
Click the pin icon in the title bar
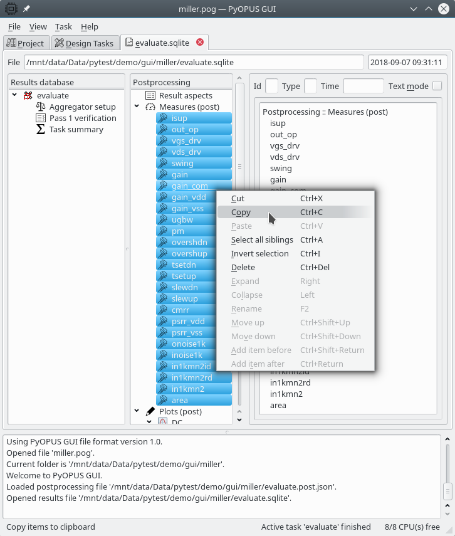tap(27, 9)
